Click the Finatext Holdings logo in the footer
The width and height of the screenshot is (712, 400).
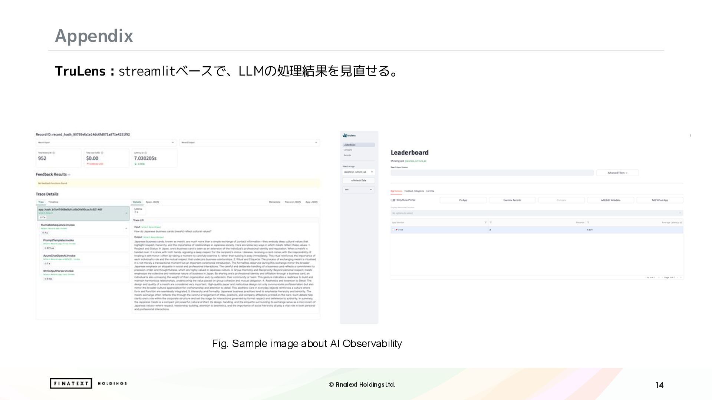[x=88, y=383]
